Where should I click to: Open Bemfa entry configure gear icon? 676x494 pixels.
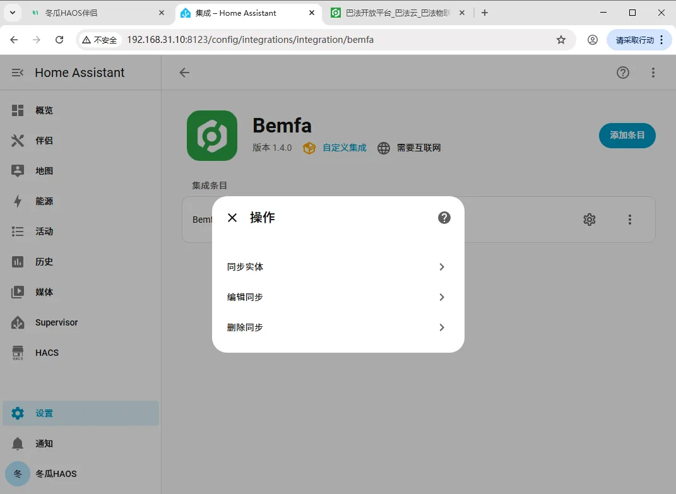(590, 220)
